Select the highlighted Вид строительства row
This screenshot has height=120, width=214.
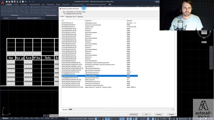[100, 76]
